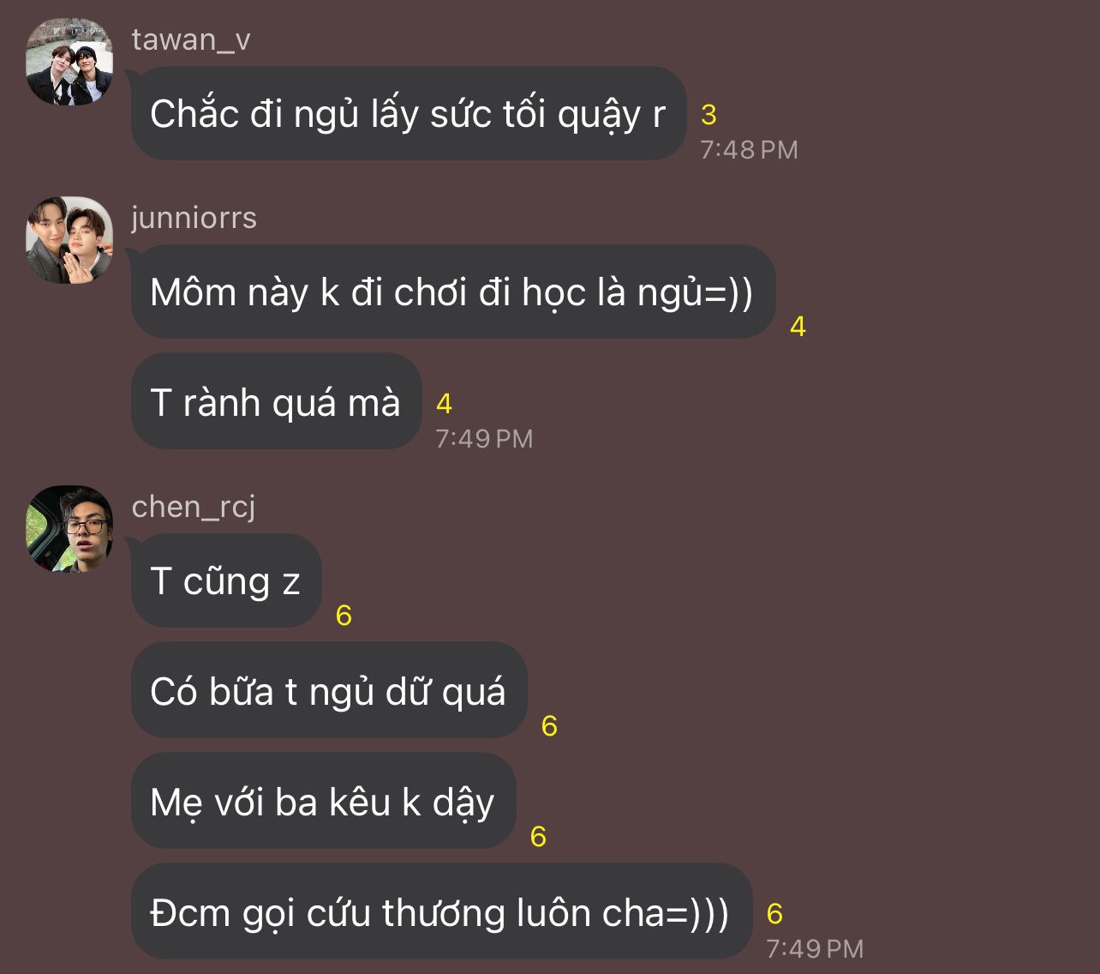Click the read count 3 beside tawan_v's message

(x=708, y=114)
